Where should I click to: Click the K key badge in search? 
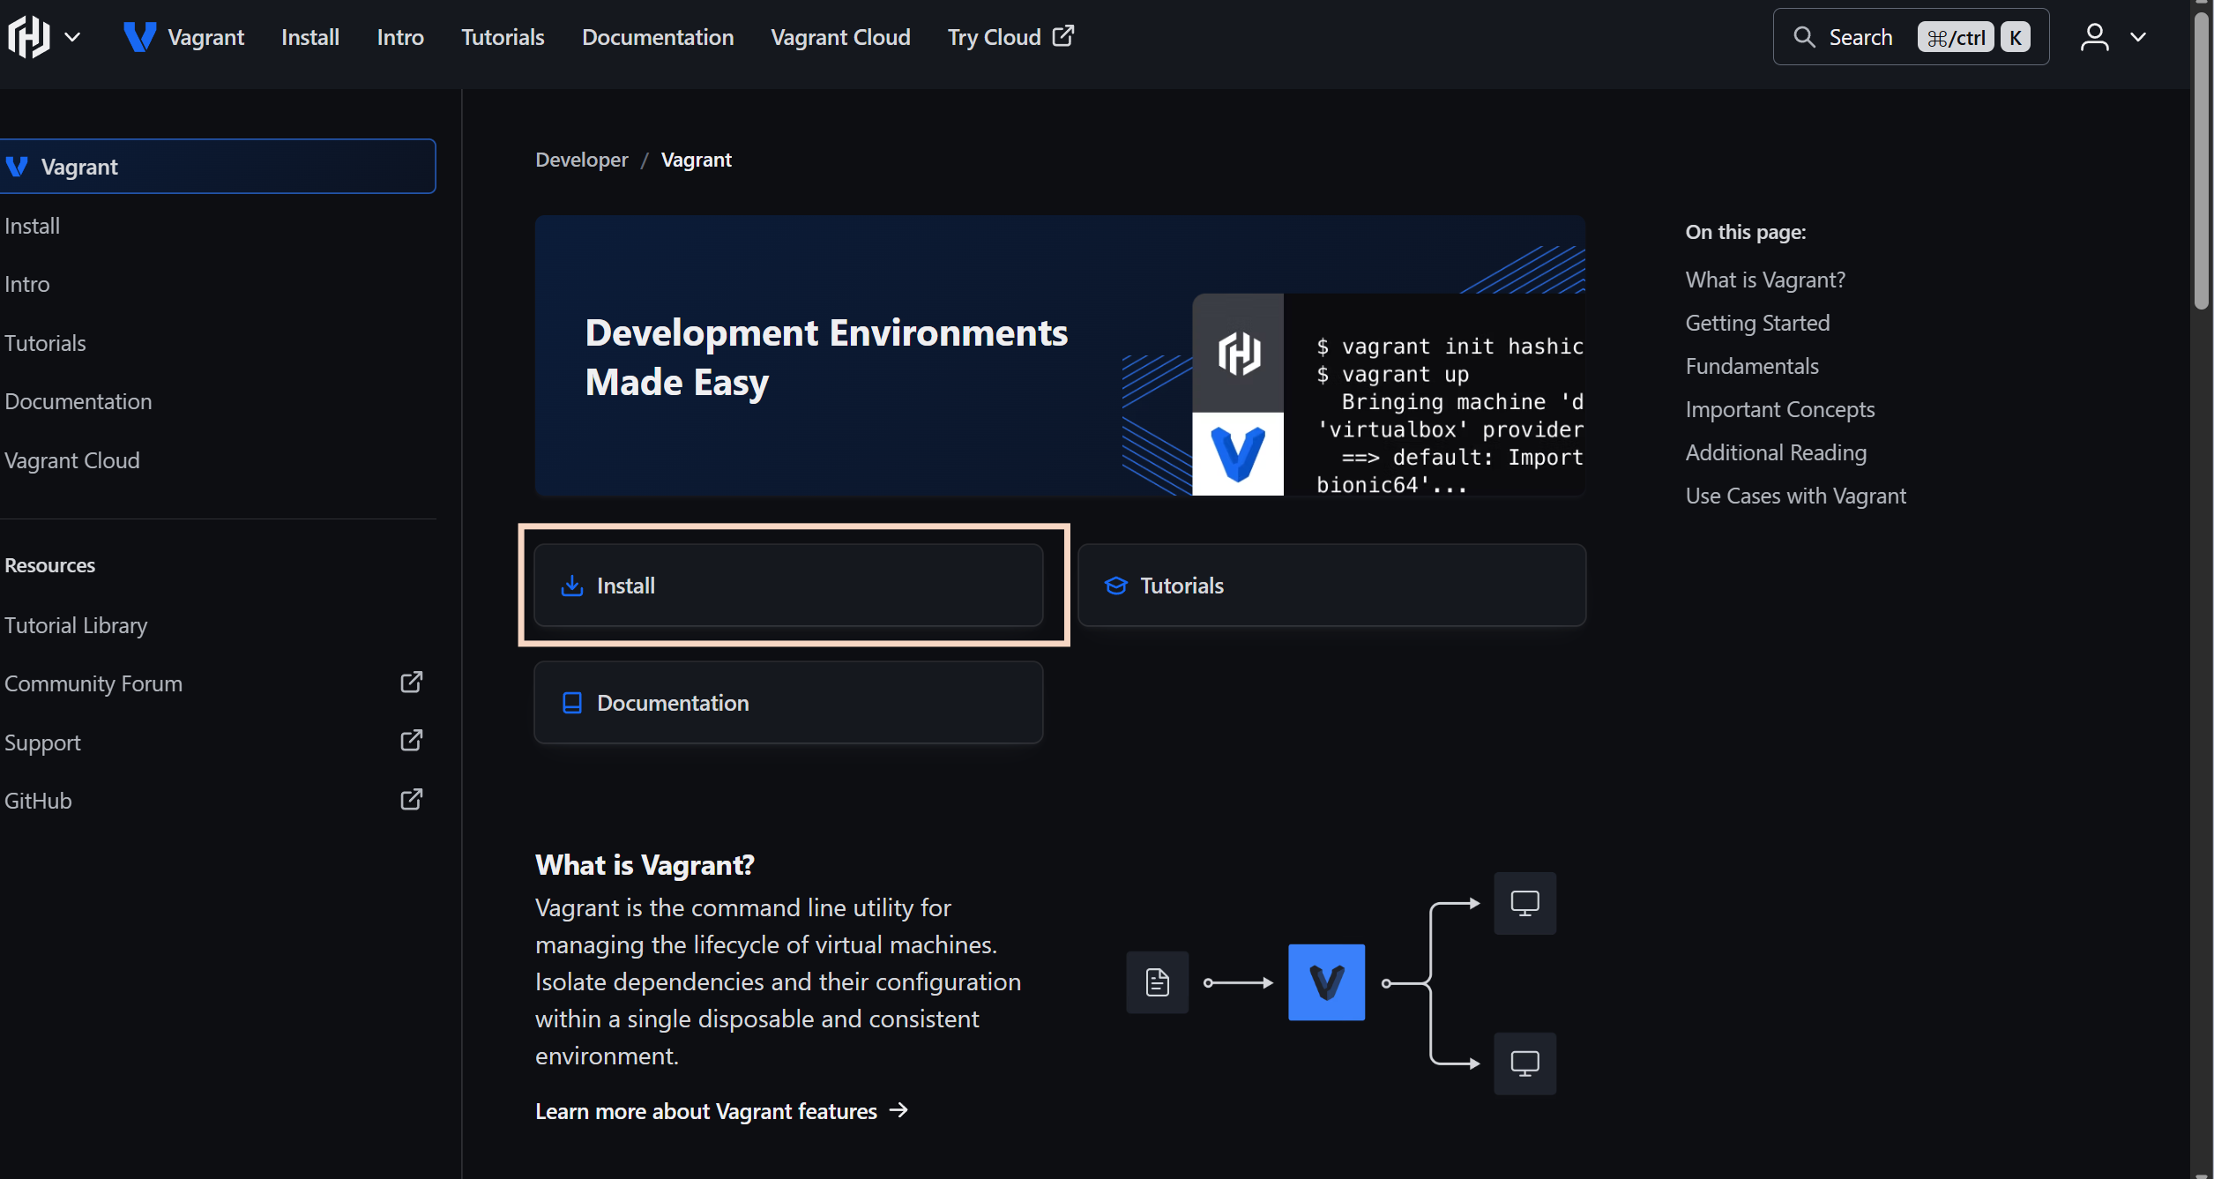point(2015,37)
